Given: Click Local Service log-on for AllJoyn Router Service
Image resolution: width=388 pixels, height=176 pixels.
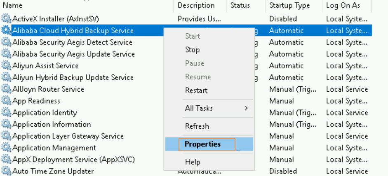Looking at the screenshot, I should click(347, 89).
